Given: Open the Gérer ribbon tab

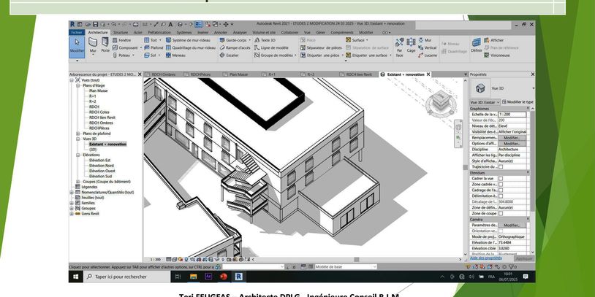Looking at the screenshot, I should click(x=321, y=33).
